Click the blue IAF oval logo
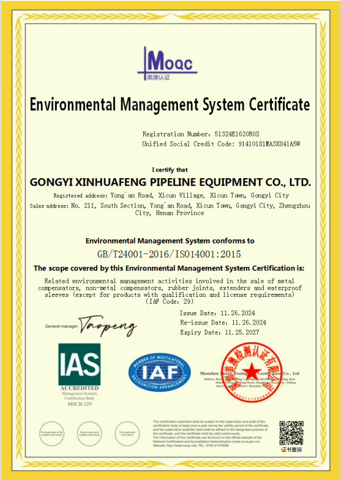 tap(159, 372)
